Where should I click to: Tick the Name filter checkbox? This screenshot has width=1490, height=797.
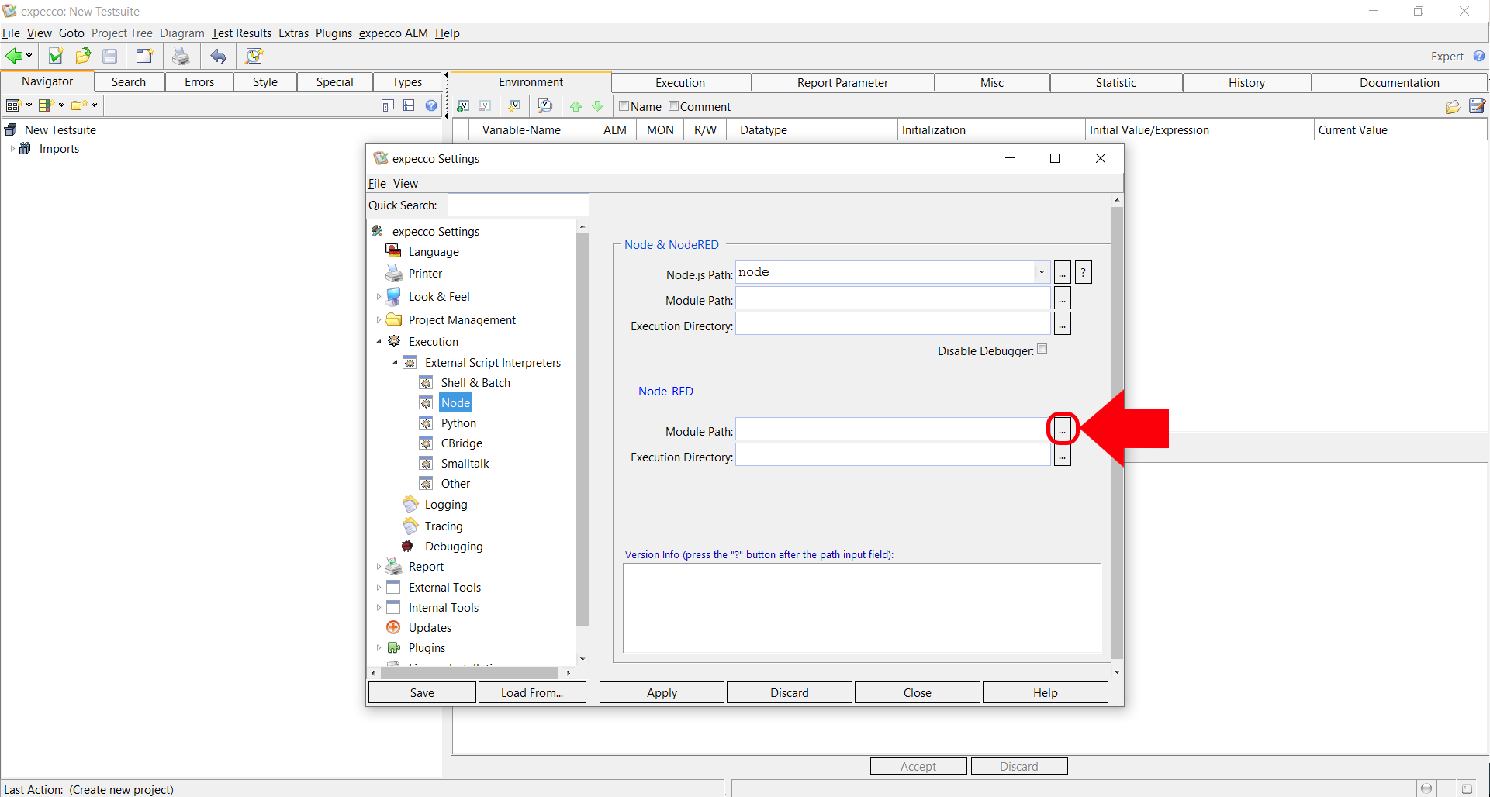624,106
